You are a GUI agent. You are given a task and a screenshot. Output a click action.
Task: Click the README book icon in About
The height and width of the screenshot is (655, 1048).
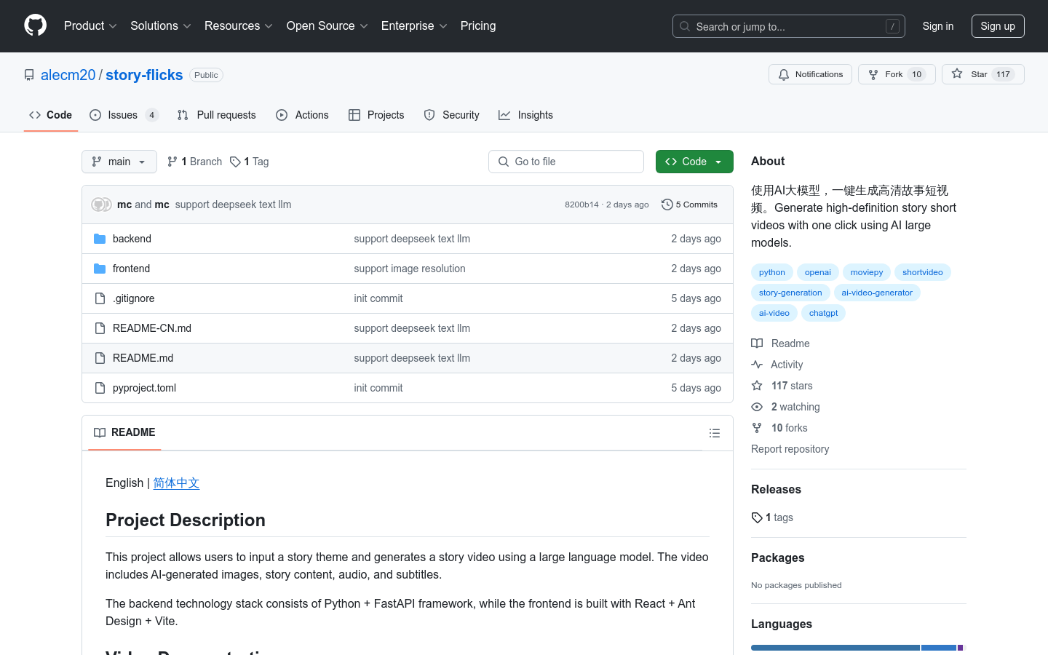coord(757,344)
